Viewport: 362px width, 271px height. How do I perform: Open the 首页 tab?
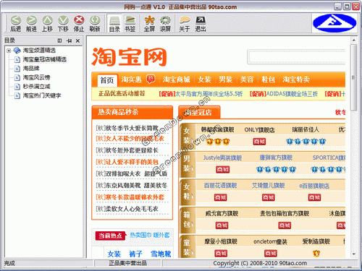point(107,80)
